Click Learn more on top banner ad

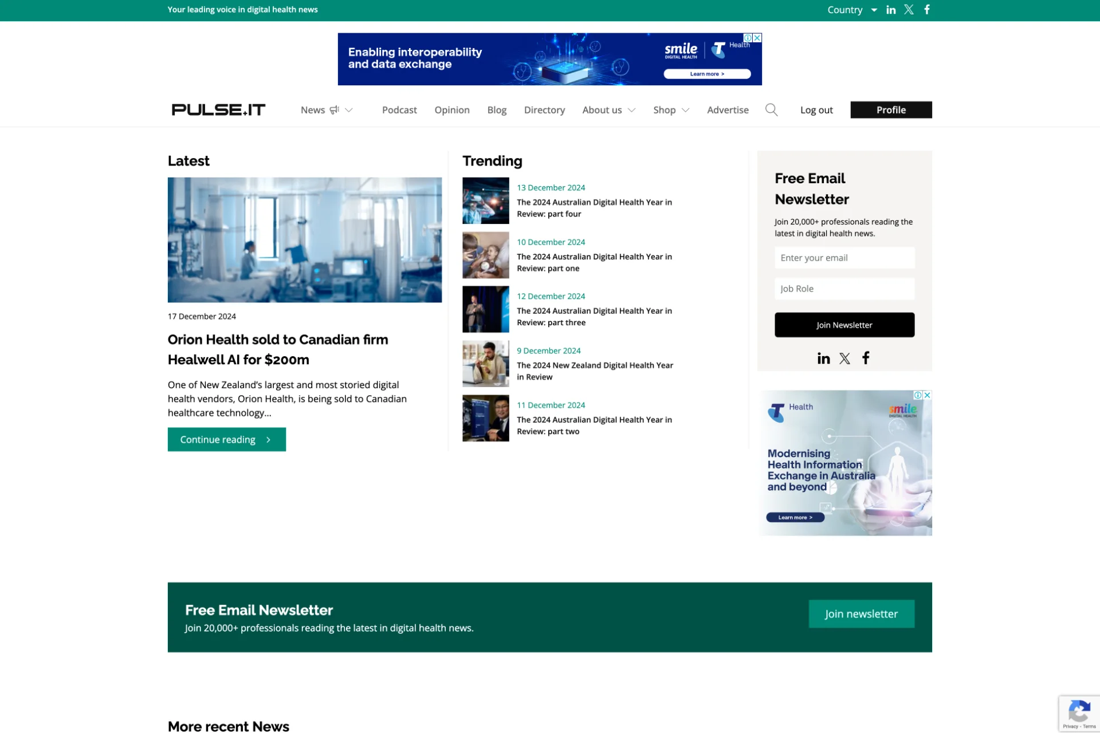(x=707, y=74)
